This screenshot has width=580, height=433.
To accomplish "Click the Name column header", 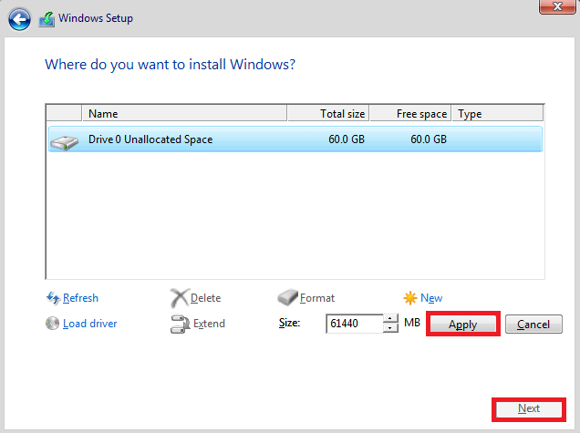I will pyautogui.click(x=184, y=114).
